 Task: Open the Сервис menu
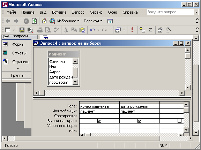tap(96, 12)
